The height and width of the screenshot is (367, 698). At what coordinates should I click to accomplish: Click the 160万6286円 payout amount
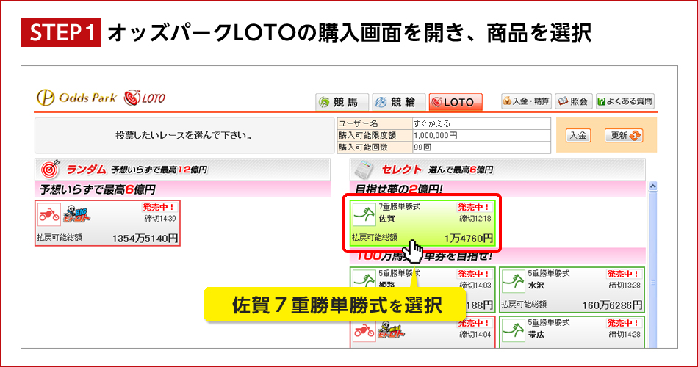(613, 305)
